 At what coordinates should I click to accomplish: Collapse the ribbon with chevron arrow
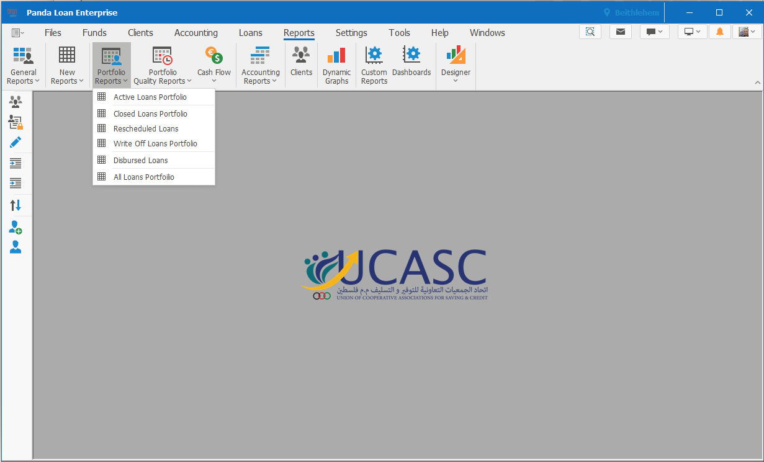click(x=757, y=82)
